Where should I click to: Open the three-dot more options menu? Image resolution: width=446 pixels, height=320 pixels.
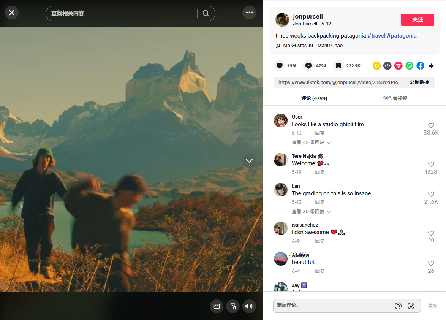(x=249, y=13)
